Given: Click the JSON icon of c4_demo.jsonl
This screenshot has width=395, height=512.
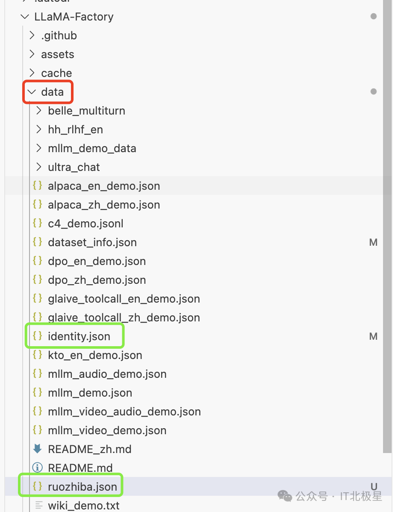Looking at the screenshot, I should (38, 223).
